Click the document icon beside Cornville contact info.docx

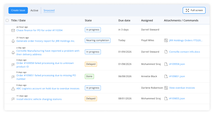pos(166,52)
